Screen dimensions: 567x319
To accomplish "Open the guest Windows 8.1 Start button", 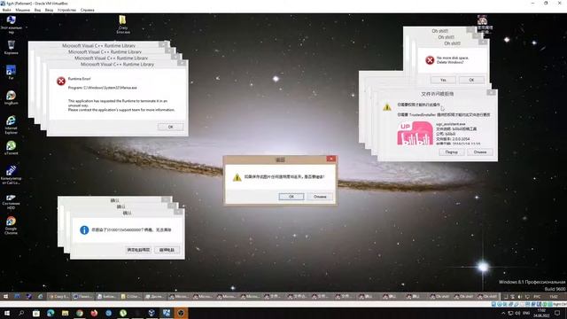I will coord(6,297).
